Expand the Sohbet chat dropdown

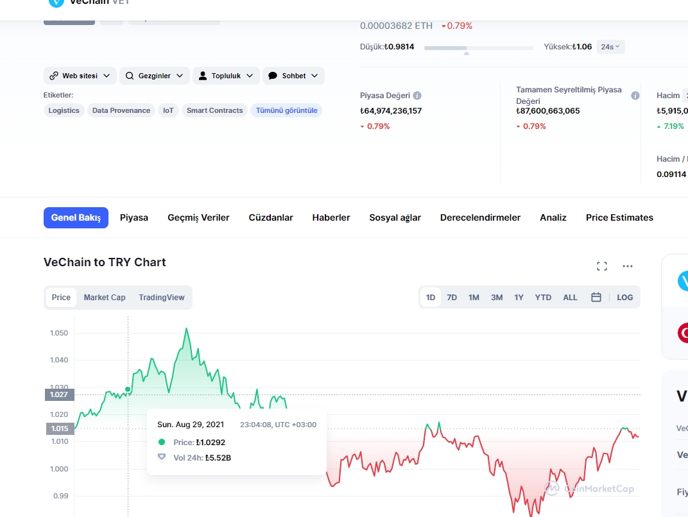point(293,76)
